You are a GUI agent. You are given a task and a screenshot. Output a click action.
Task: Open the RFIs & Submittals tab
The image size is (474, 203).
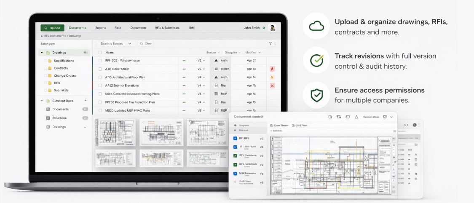tap(167, 28)
